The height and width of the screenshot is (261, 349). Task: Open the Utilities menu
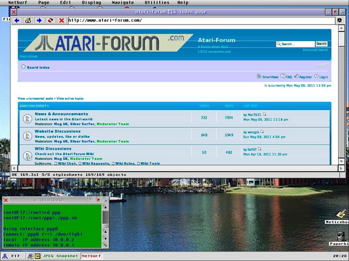pos(157,3)
